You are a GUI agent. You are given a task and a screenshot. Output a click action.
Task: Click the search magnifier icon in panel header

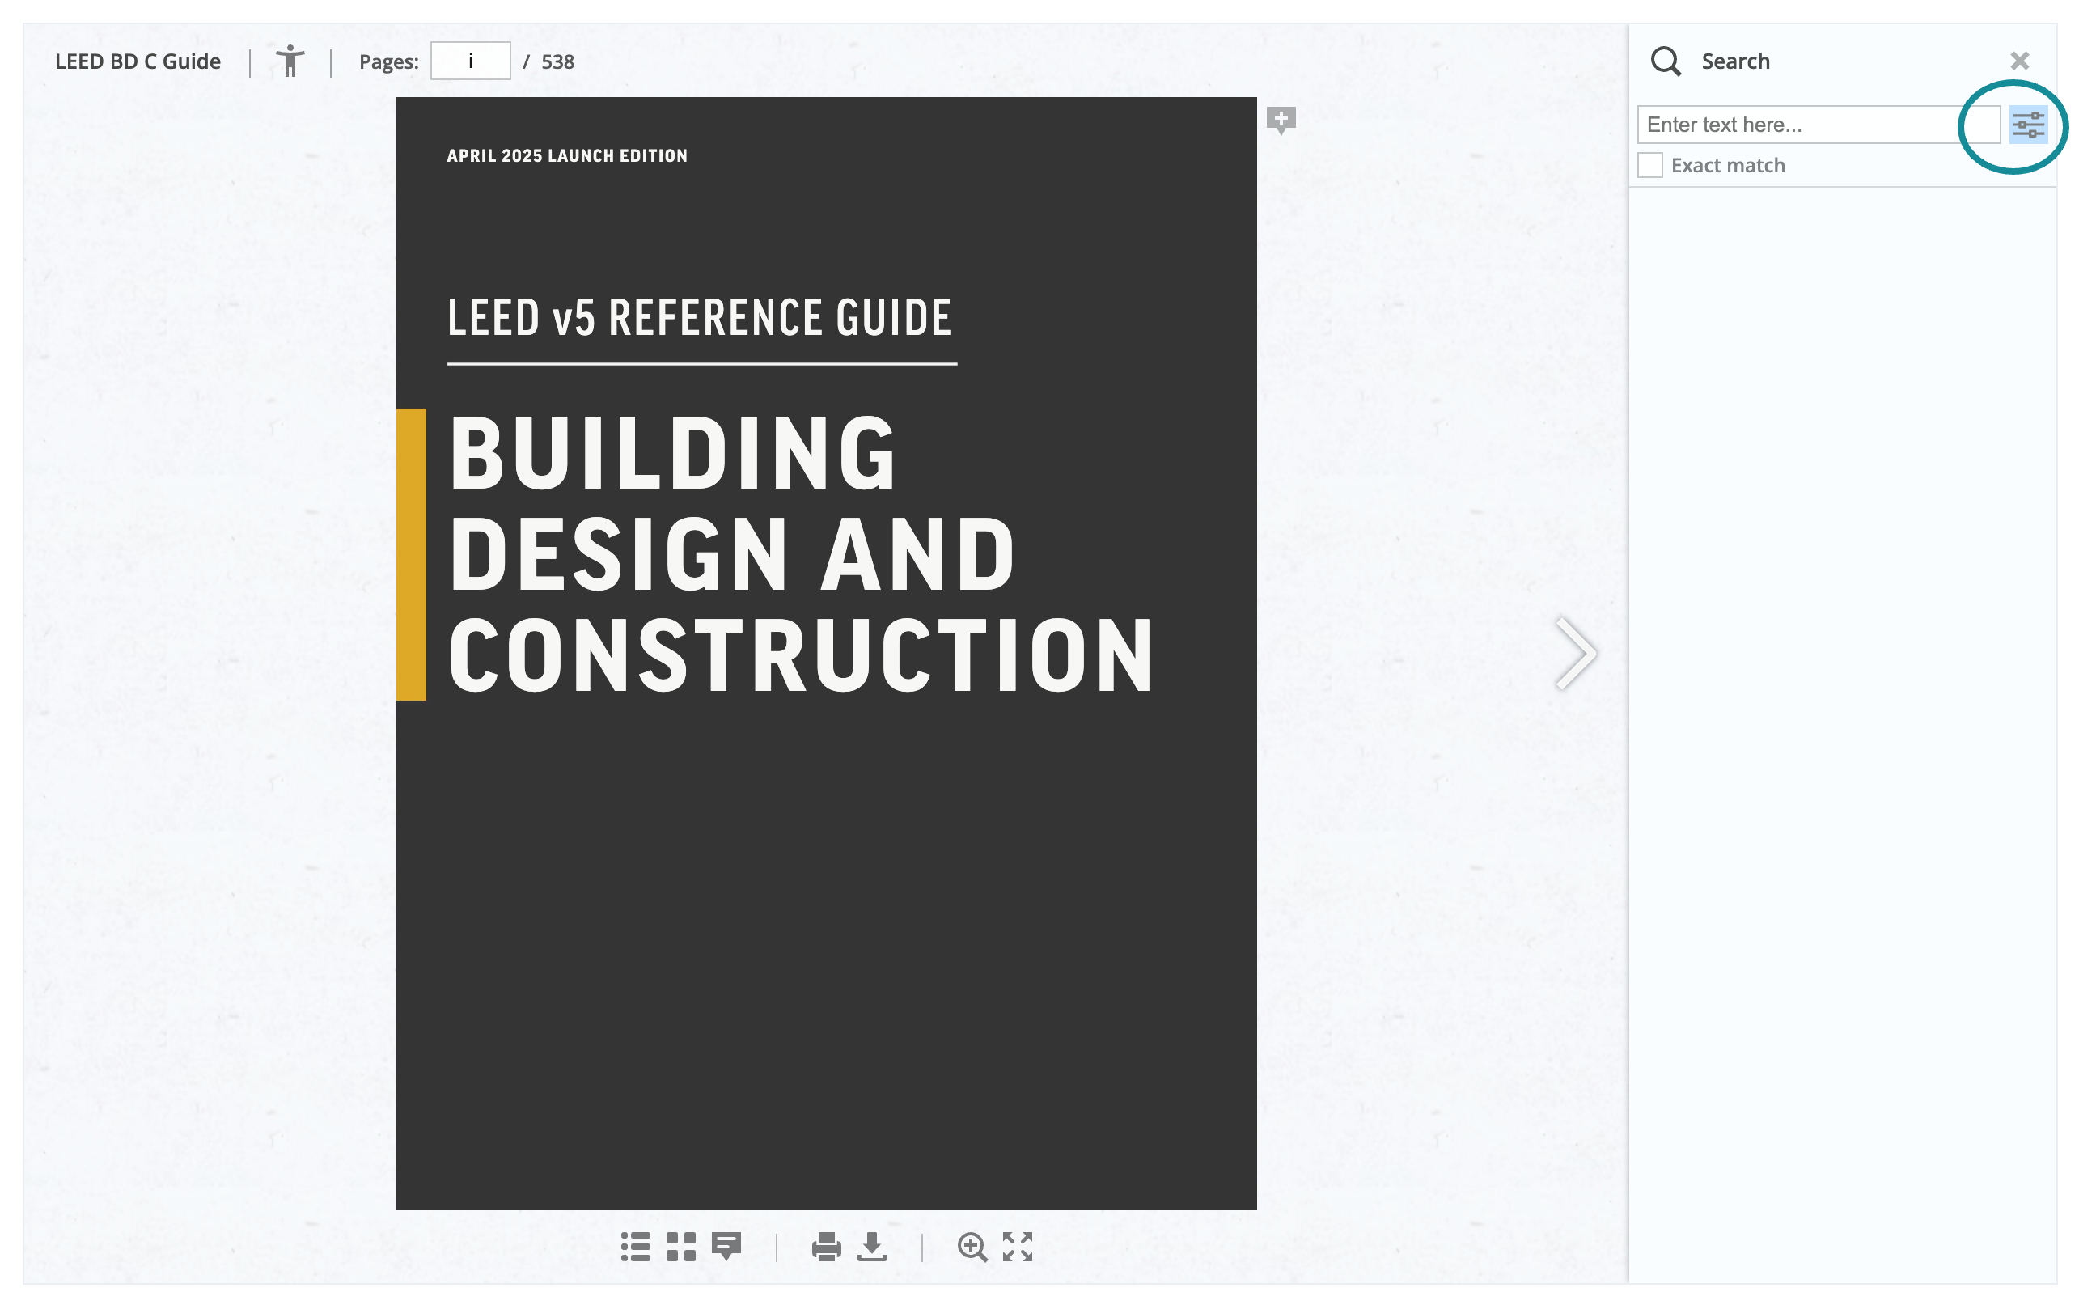point(1666,61)
